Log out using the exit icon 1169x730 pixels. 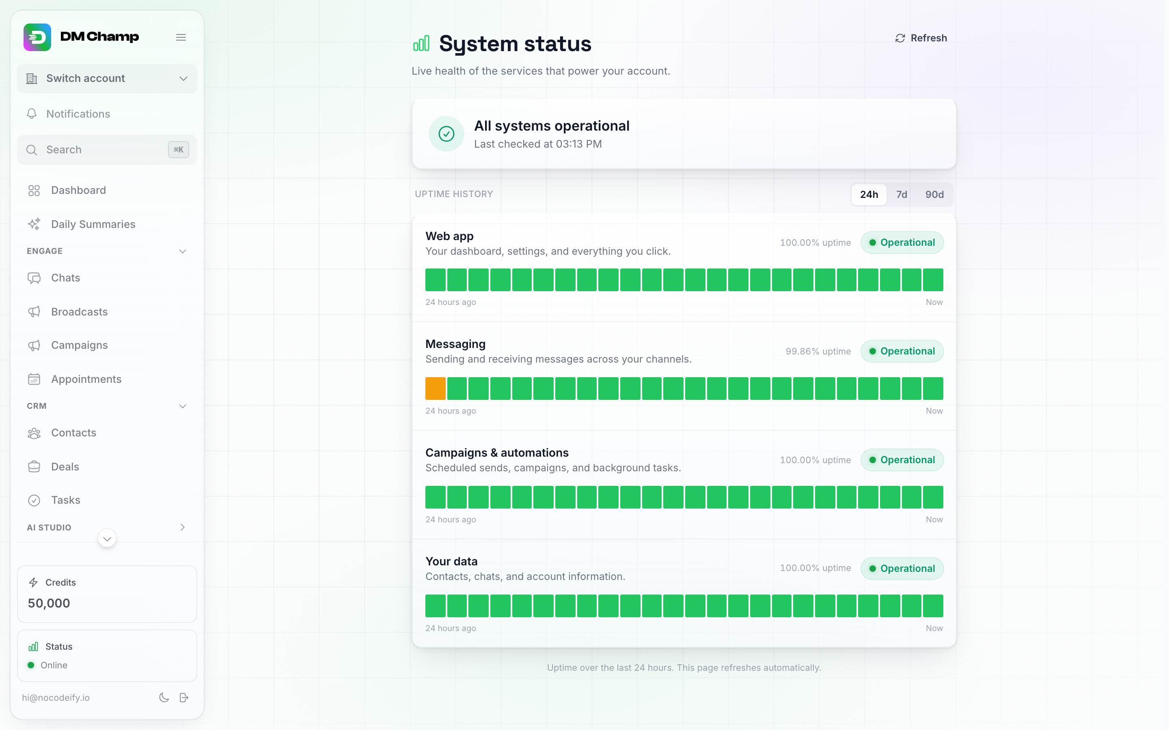184,697
